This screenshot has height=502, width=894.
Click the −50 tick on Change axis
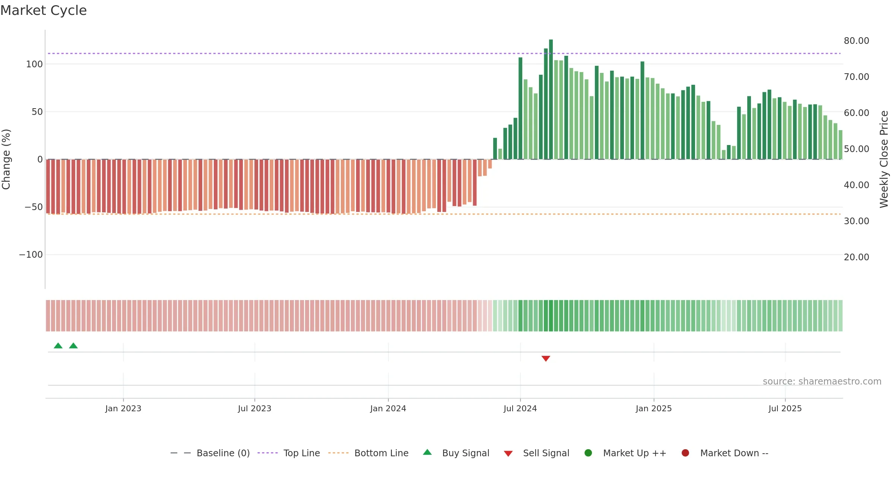pos(34,207)
